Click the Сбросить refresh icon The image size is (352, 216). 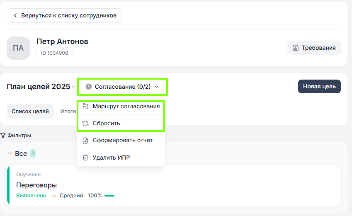[85, 124]
